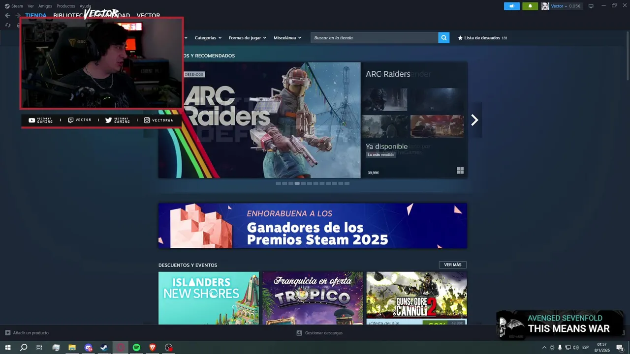Click the 0,05€ wallet balance
Screen dimensions: 630x354
pyautogui.click(x=574, y=6)
